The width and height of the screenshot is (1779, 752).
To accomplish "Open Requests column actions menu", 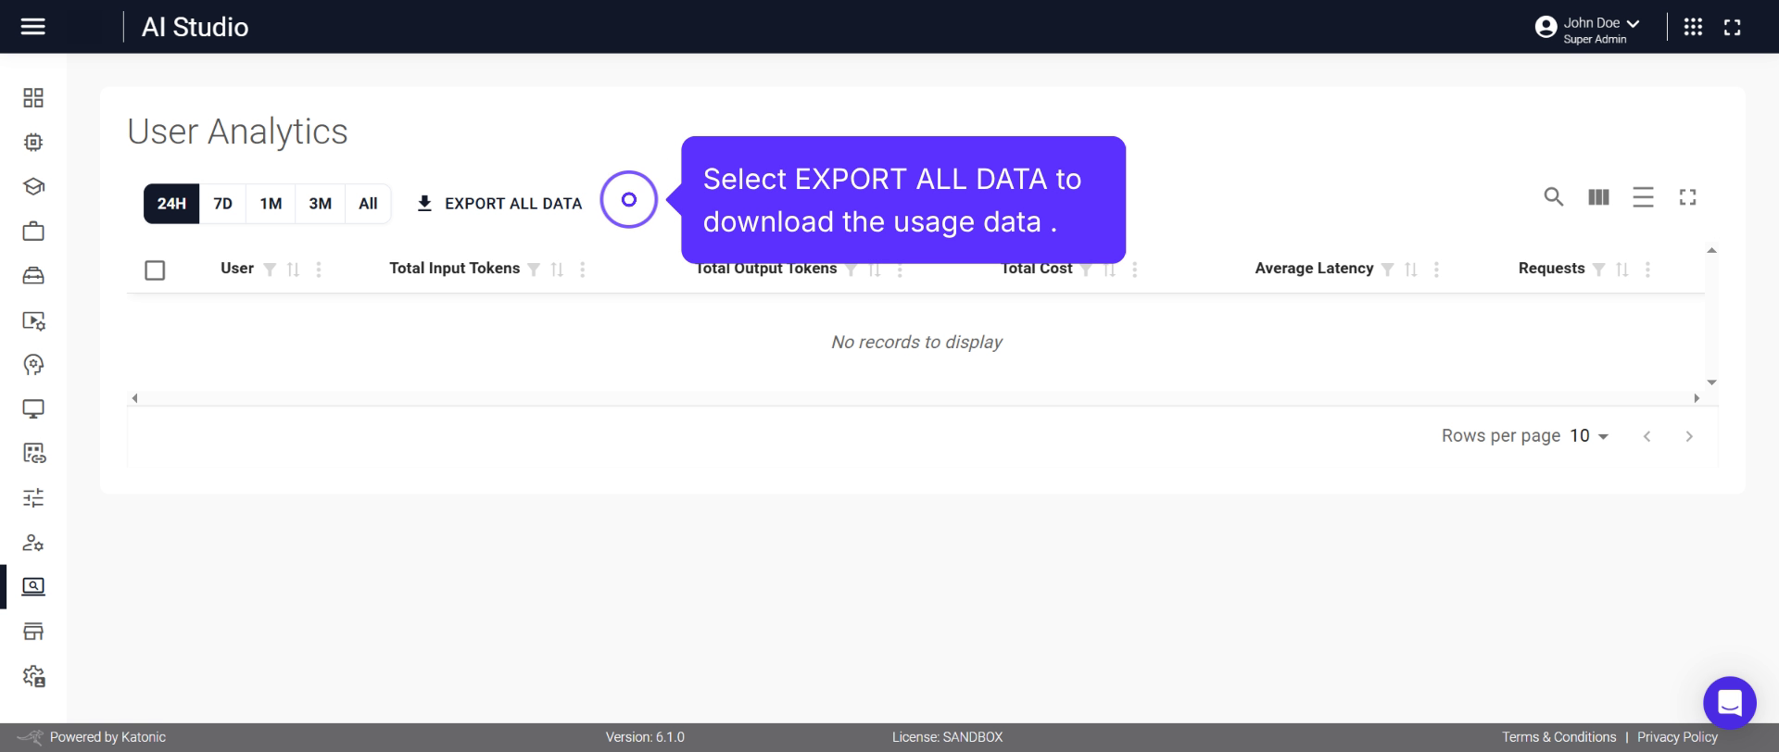I will tap(1647, 269).
